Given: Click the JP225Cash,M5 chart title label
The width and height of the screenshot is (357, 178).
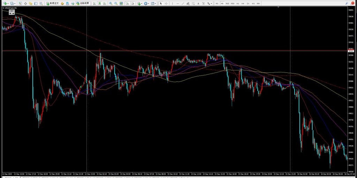Looking at the screenshot, I should (10, 8).
